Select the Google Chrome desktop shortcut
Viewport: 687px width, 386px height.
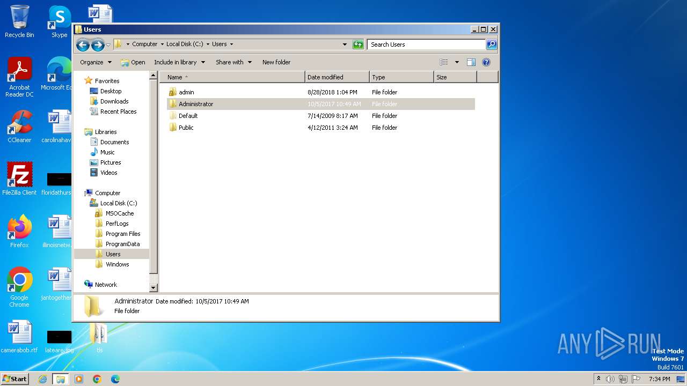19,287
